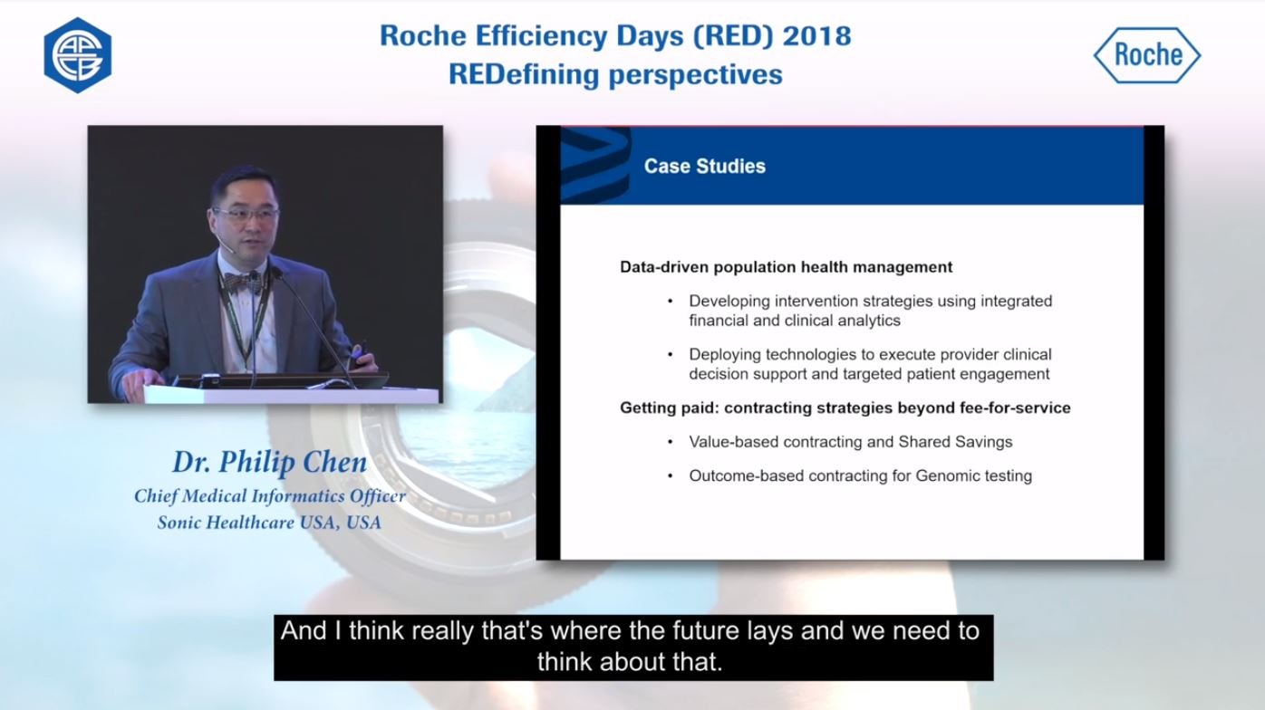The width and height of the screenshot is (1265, 710).
Task: Click the Case Studies presentation slide
Action: tap(850, 342)
